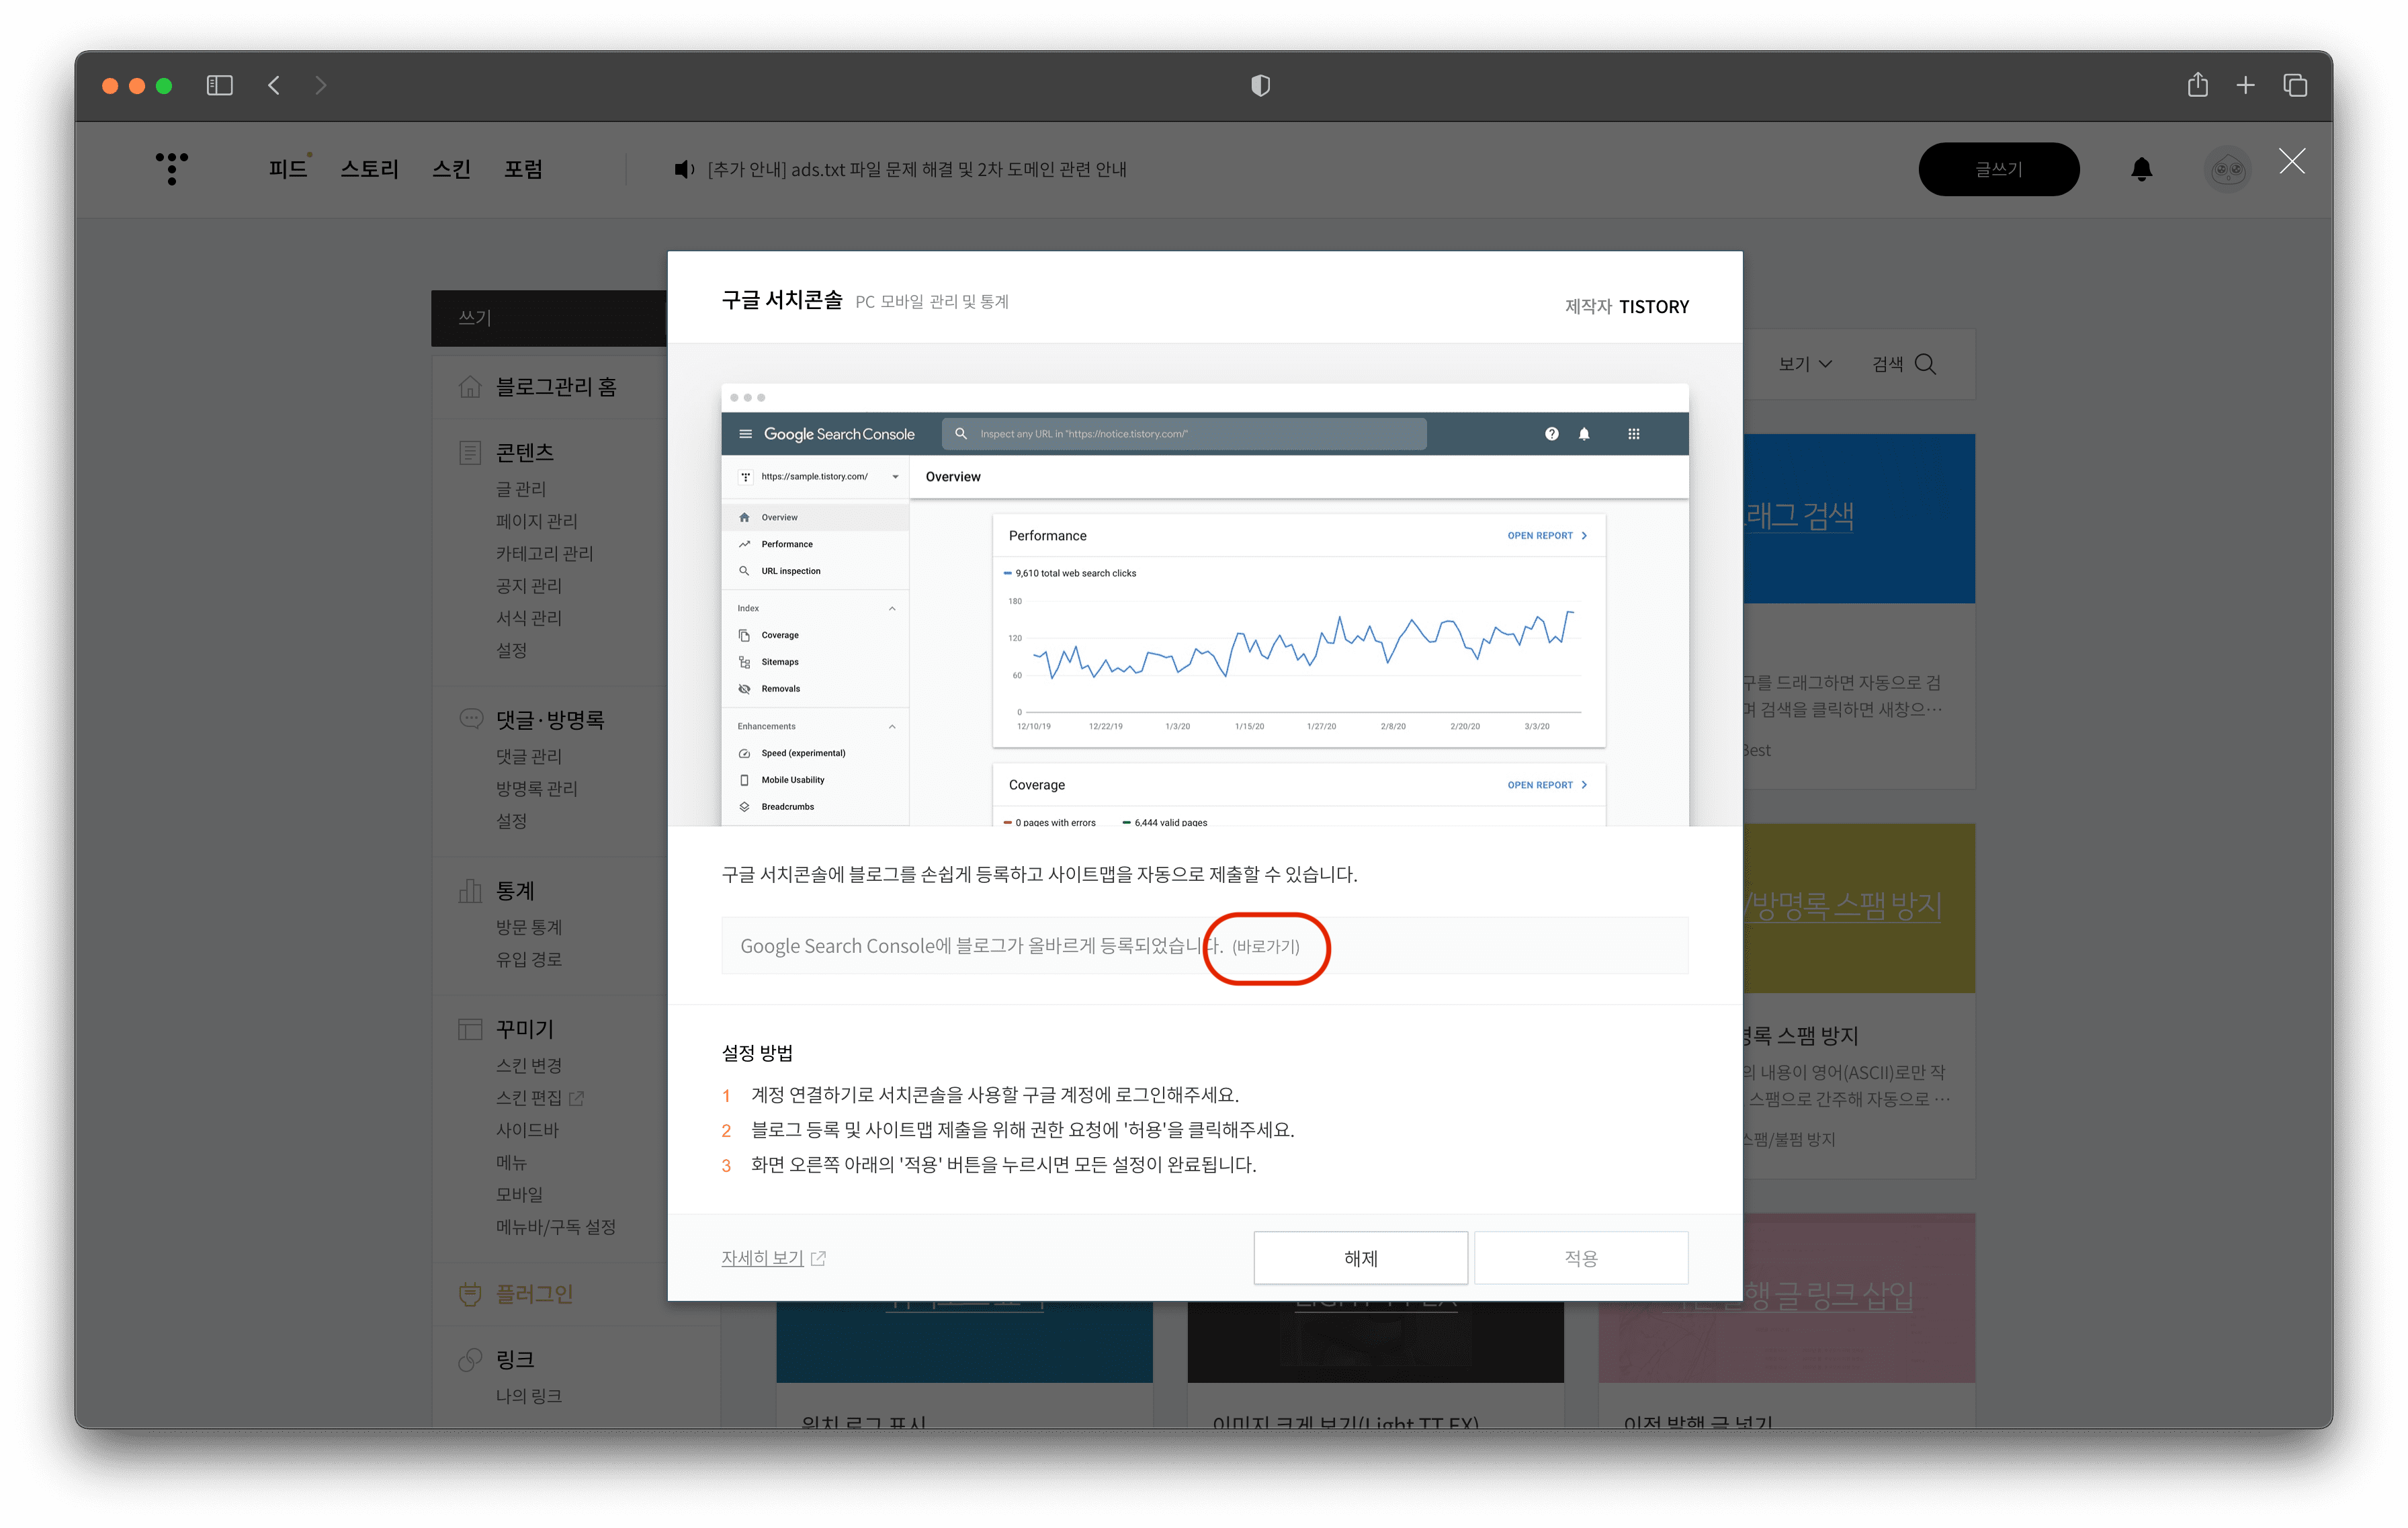2408x1528 pixels.
Task: Go back with the browser back arrow
Action: [274, 86]
